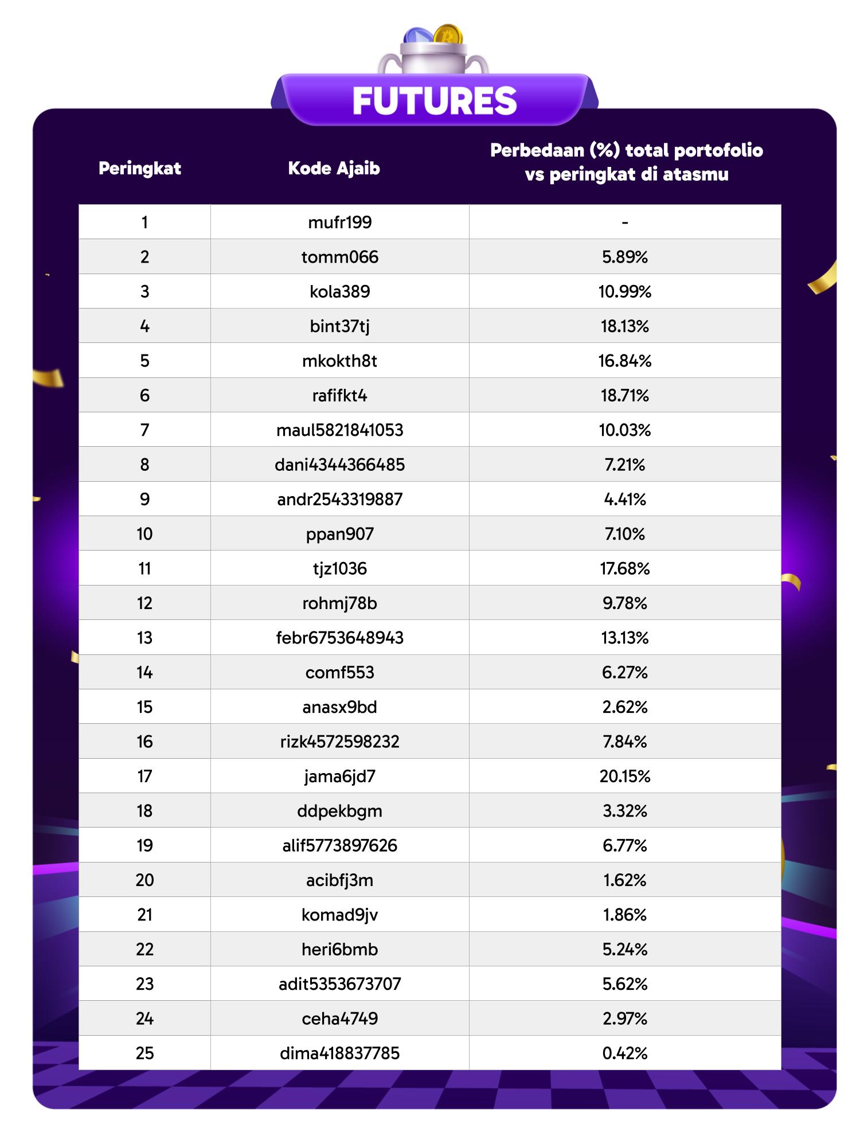Image resolution: width=860 pixels, height=1147 pixels.
Task: Select the febr6753648943 code
Action: point(340,638)
